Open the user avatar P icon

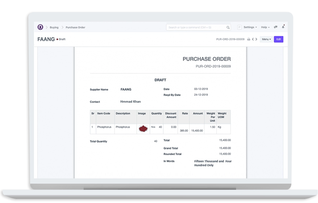tap(239, 27)
